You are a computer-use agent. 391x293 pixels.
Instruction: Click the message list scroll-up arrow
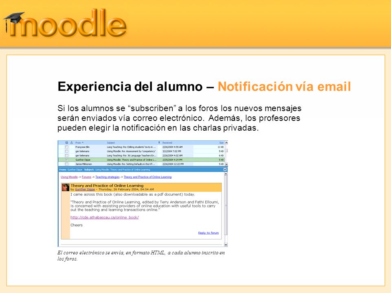tap(226, 143)
